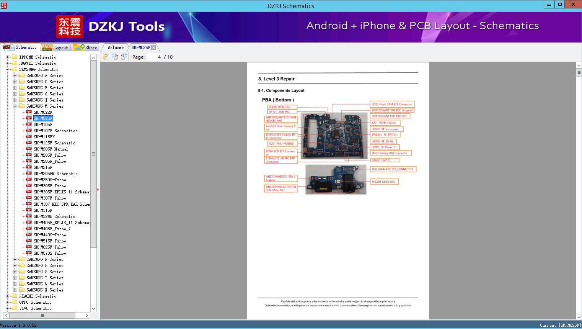
Task: Click PDF icon beside SM-M205N_Tshoo
Action: coord(29,161)
